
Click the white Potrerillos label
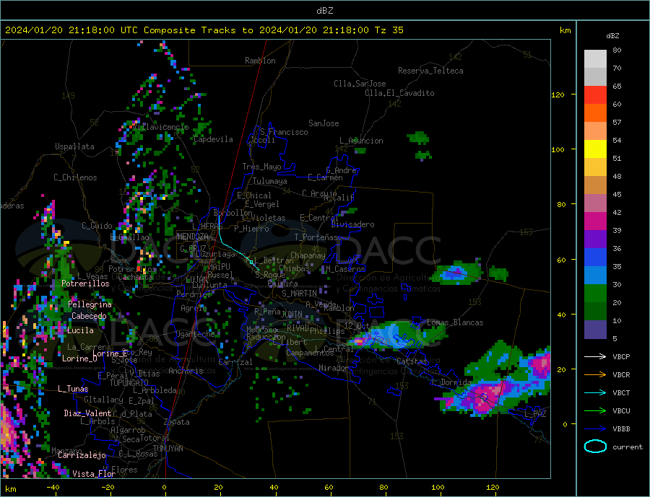[x=85, y=283]
